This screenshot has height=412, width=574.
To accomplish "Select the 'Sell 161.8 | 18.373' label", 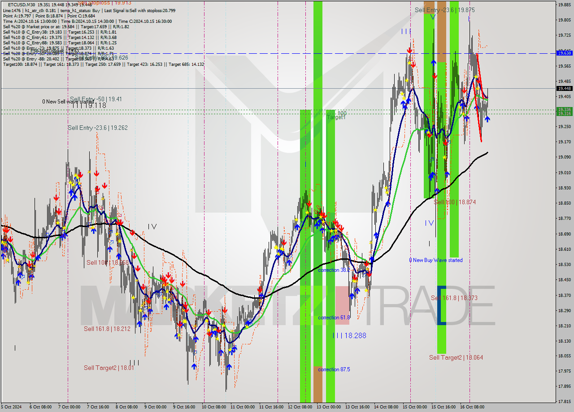I will click(454, 298).
